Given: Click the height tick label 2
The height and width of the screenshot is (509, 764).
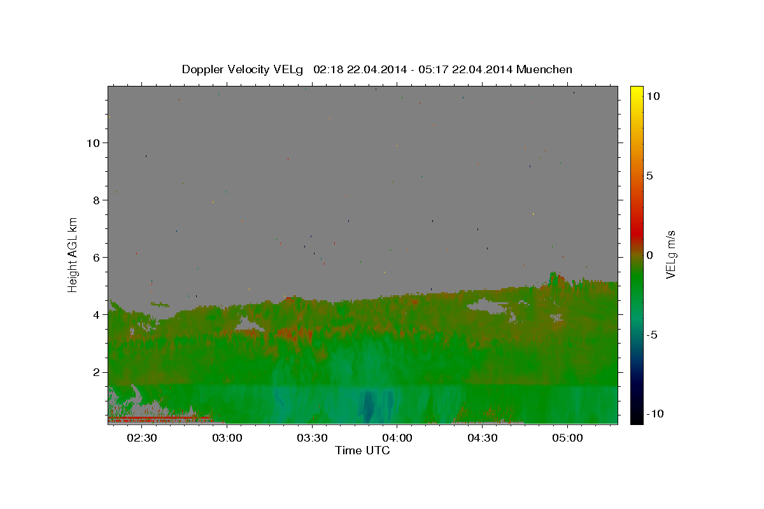Looking at the screenshot, I should (x=97, y=372).
